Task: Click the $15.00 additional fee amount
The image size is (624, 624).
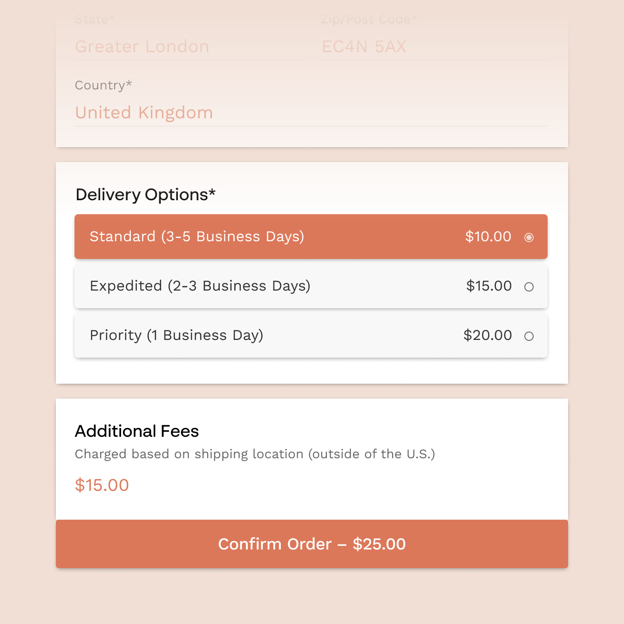Action: tap(102, 485)
